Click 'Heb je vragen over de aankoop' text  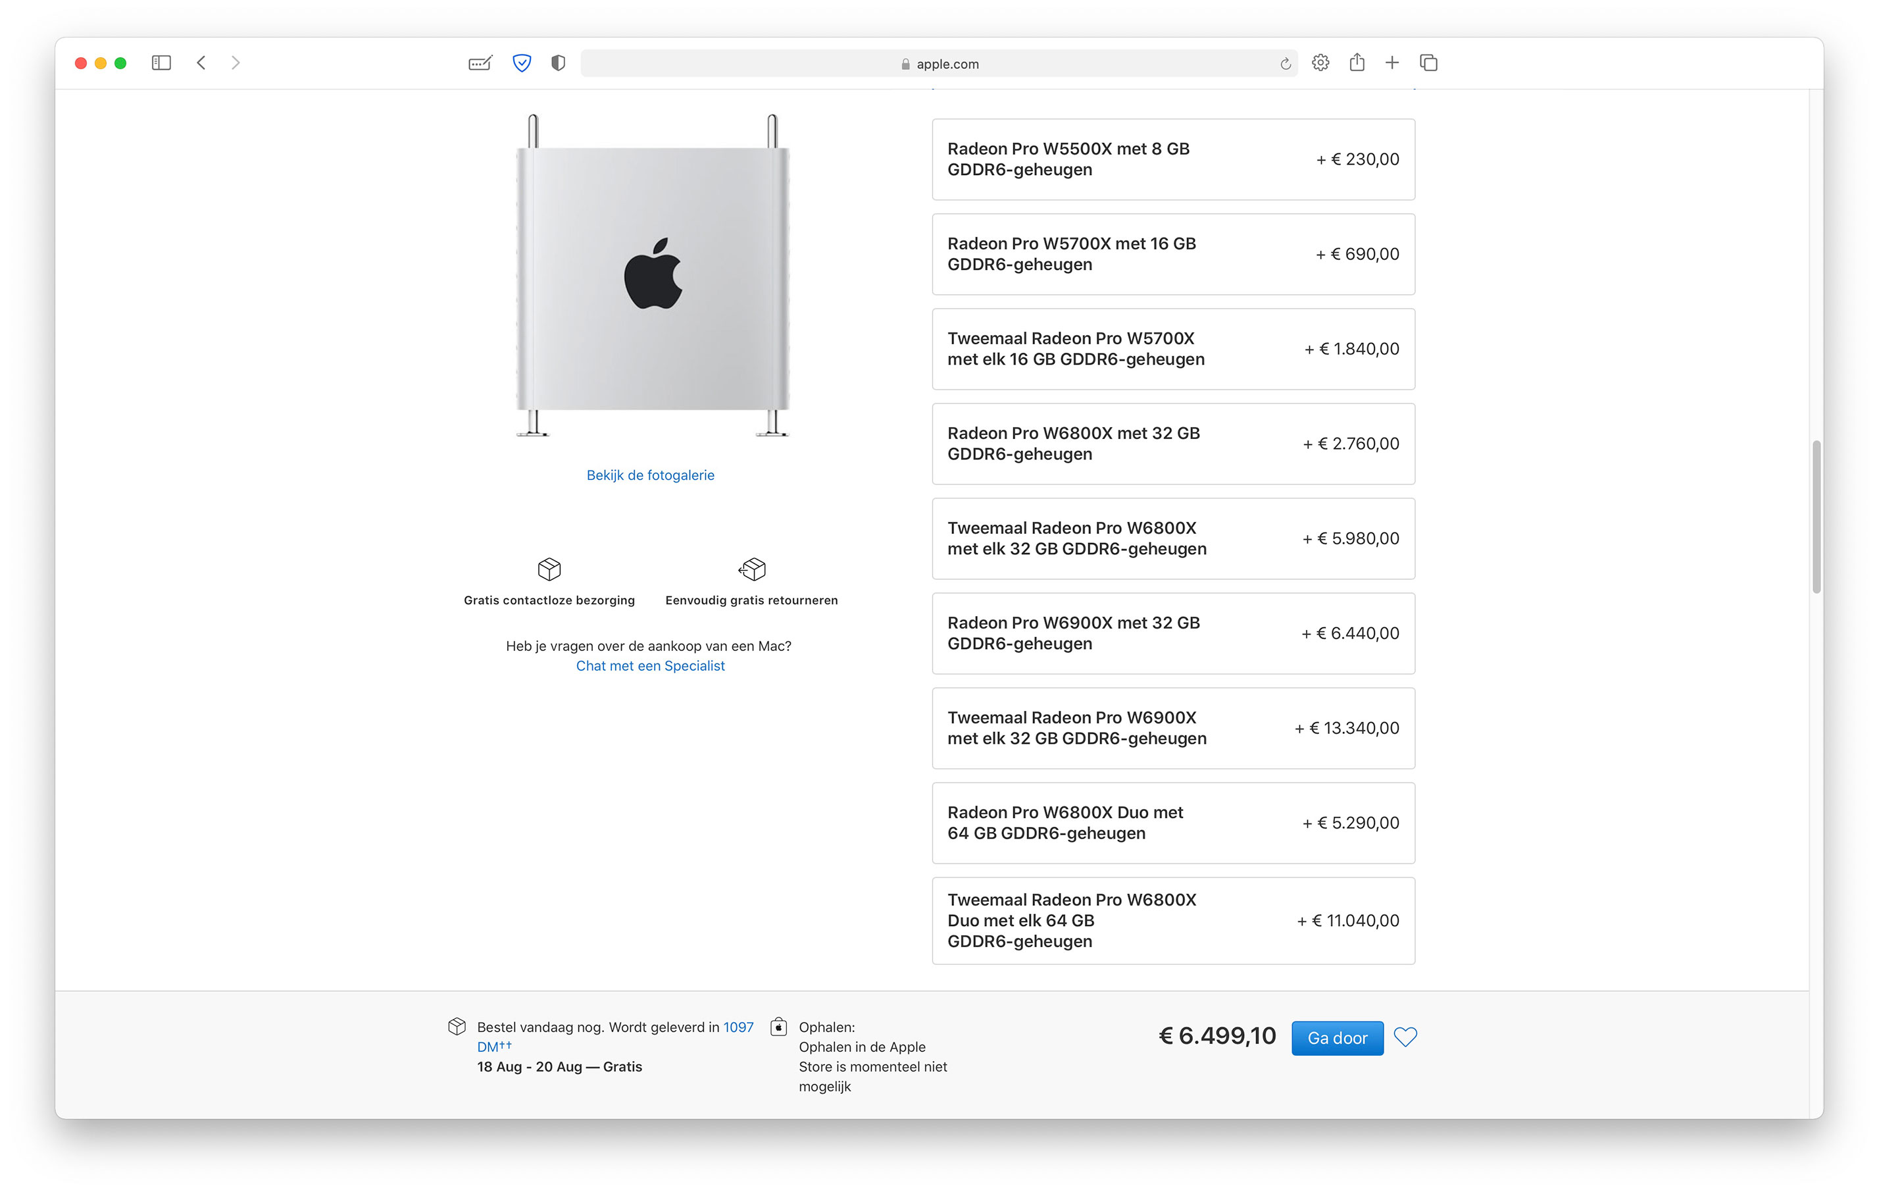tap(649, 646)
